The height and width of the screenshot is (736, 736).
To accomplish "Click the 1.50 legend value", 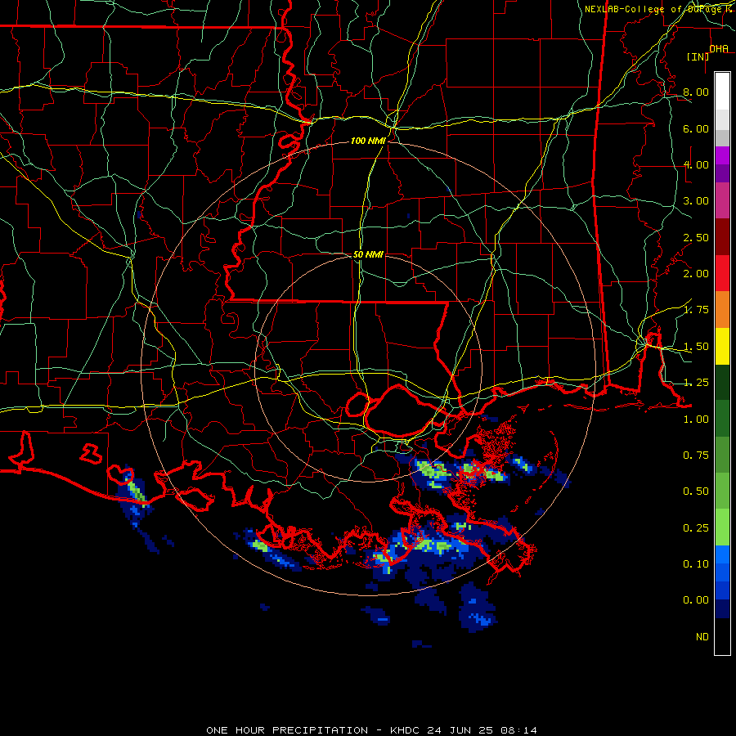I will [x=696, y=347].
